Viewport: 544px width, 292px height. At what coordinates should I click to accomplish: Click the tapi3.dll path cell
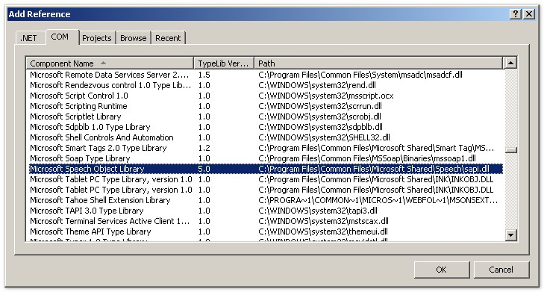(x=318, y=211)
